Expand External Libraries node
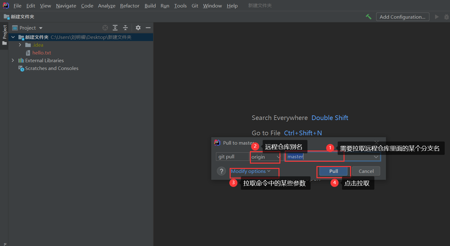Screen dimensions: 450x246 (x=13, y=60)
